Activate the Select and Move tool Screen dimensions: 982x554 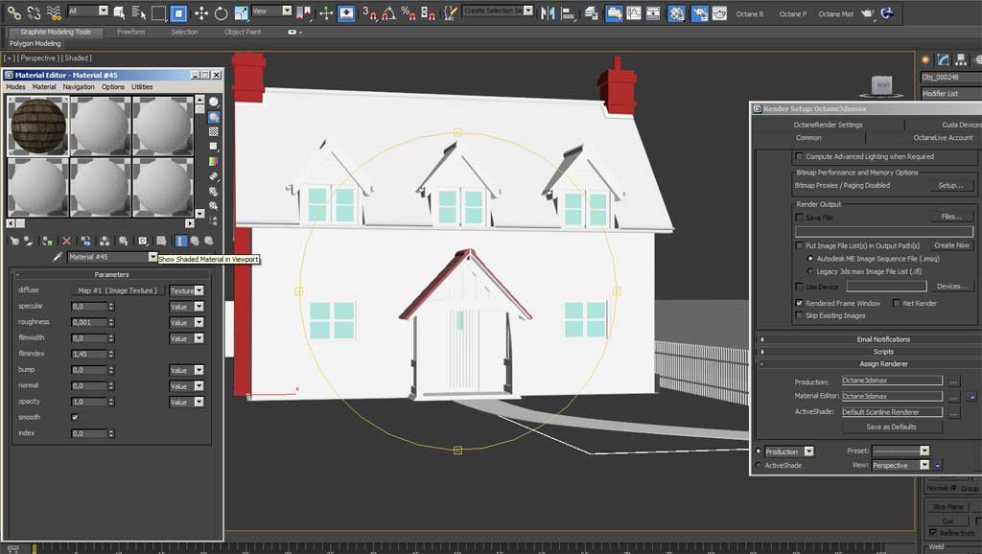201,12
